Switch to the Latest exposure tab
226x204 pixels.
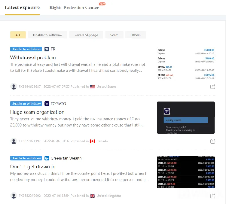click(x=22, y=8)
